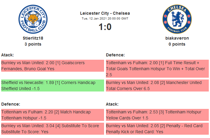The image size is (210, 138).
Task: Click the right Defence section heading
Action: pyautogui.click(x=115, y=55)
